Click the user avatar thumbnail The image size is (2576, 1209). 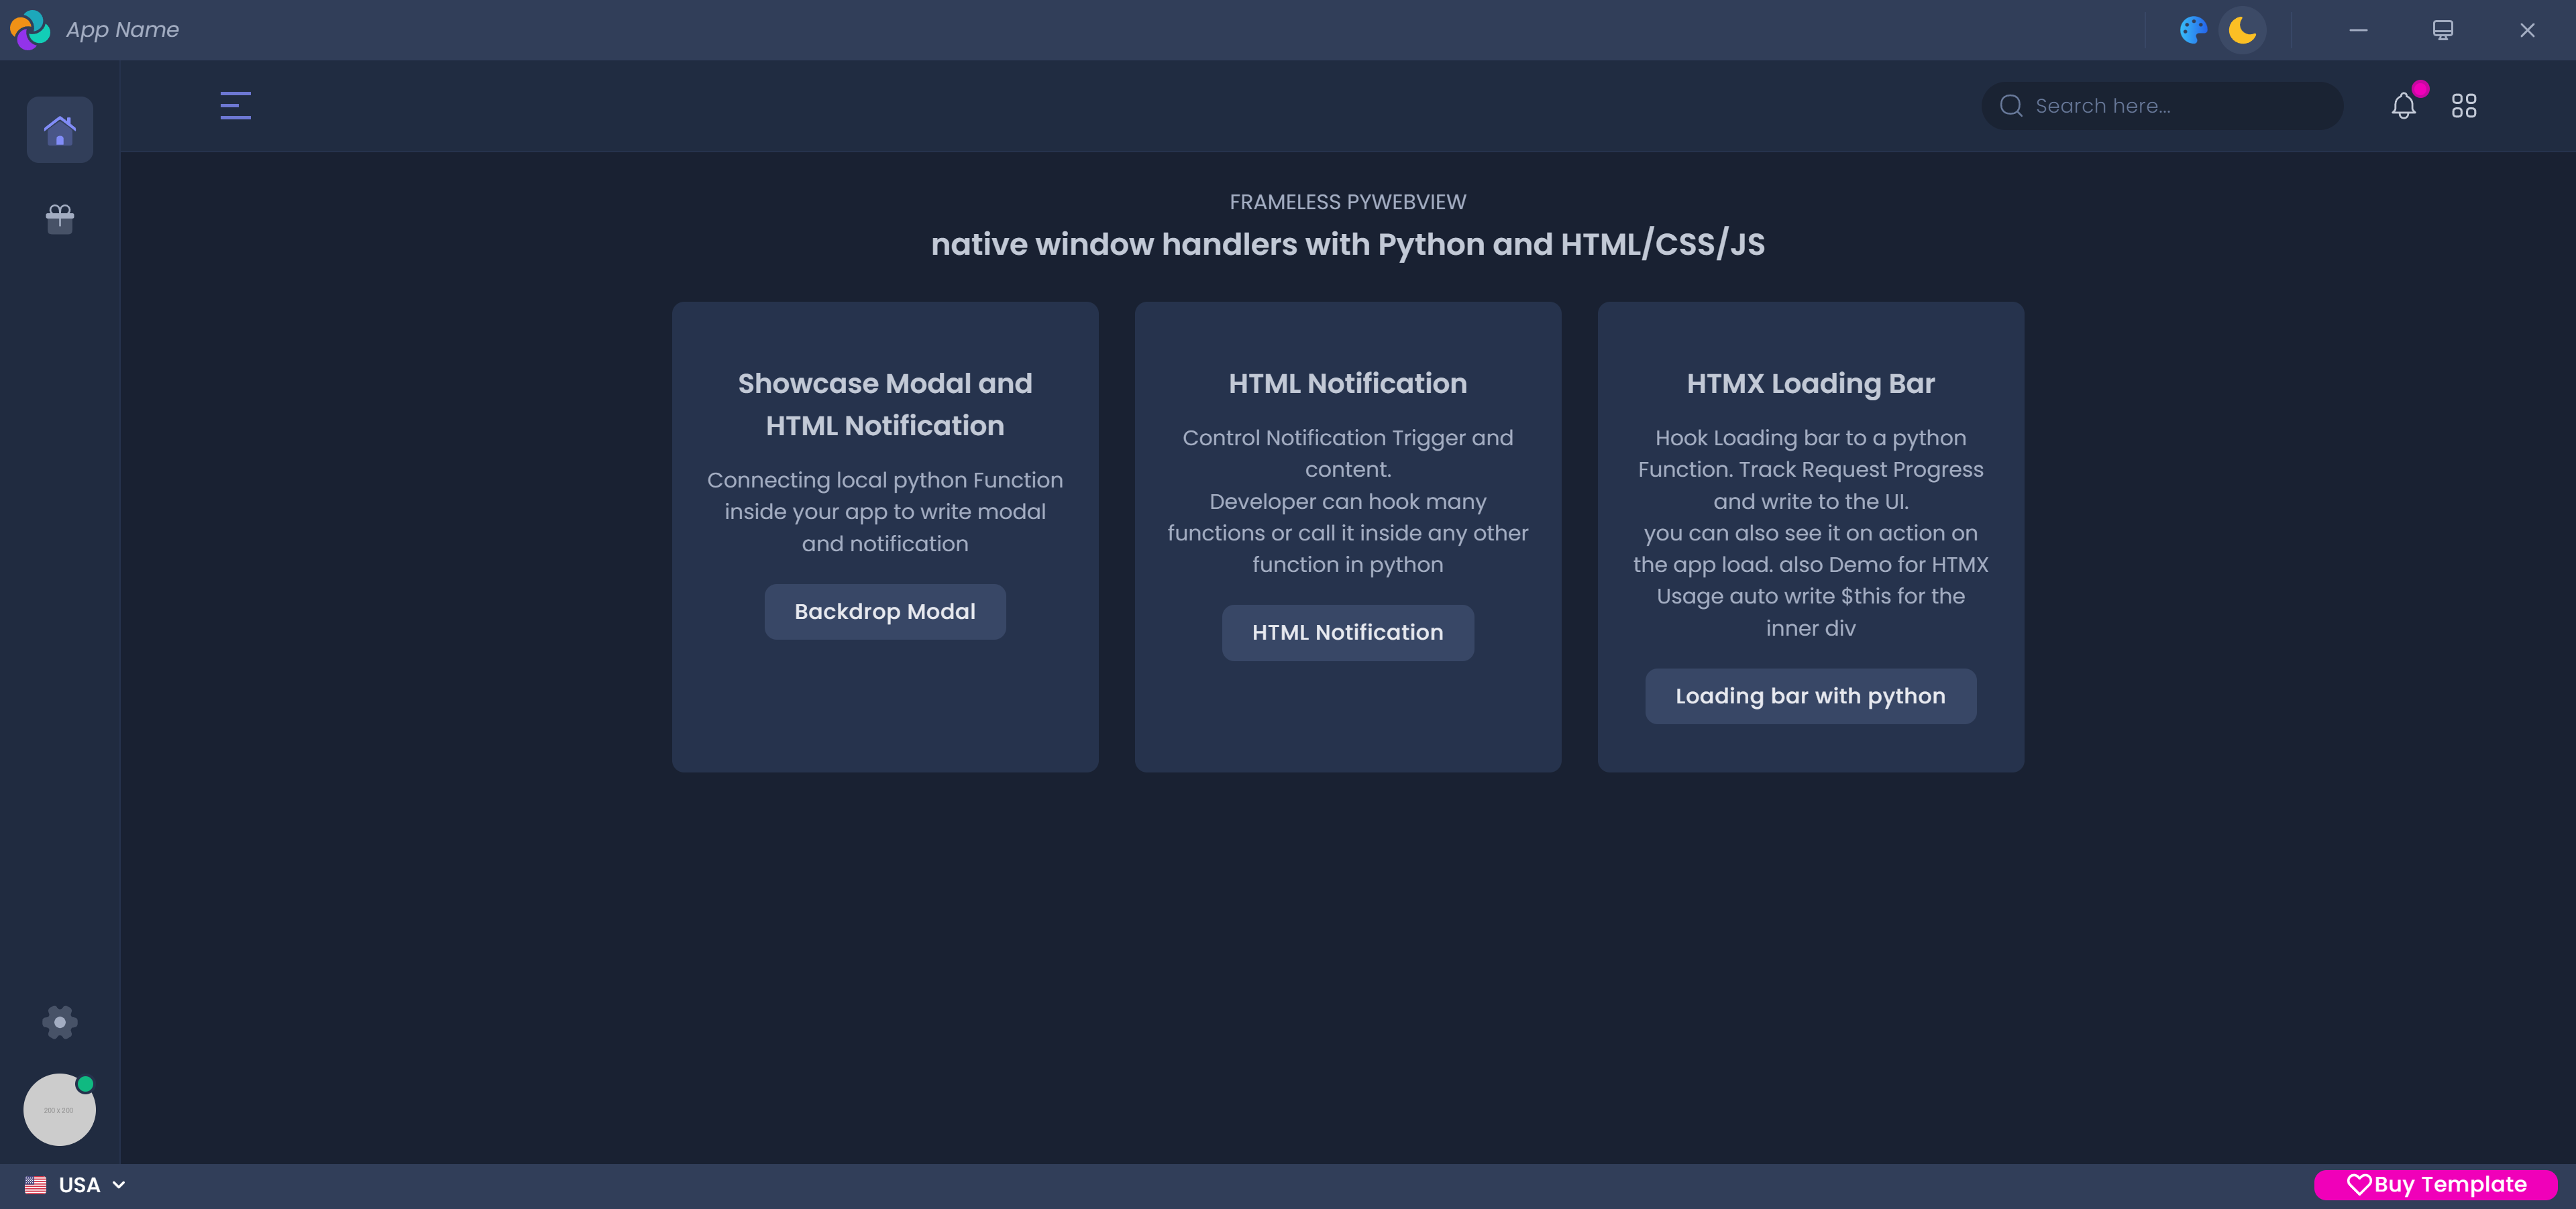(59, 1109)
